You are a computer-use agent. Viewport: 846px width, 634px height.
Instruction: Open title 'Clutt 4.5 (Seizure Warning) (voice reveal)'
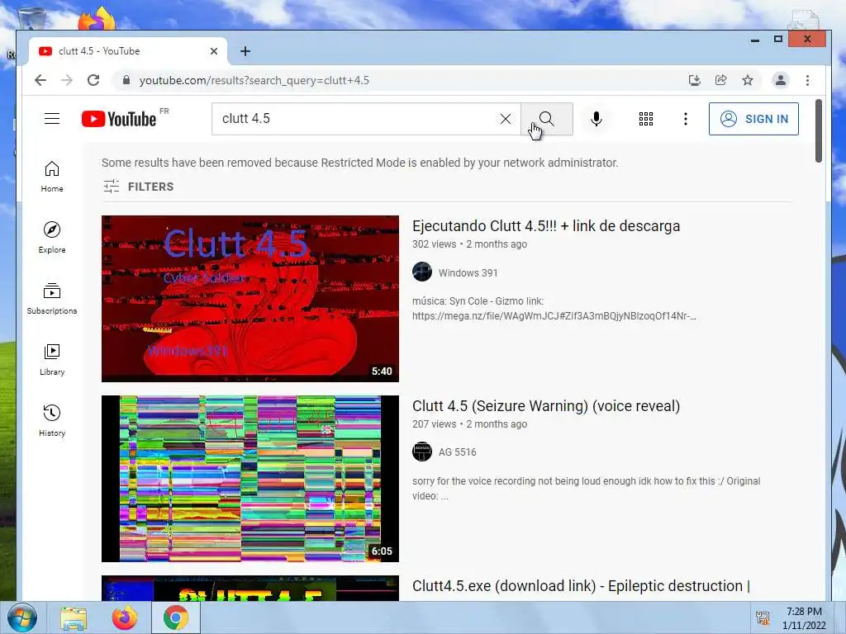pyautogui.click(x=546, y=406)
